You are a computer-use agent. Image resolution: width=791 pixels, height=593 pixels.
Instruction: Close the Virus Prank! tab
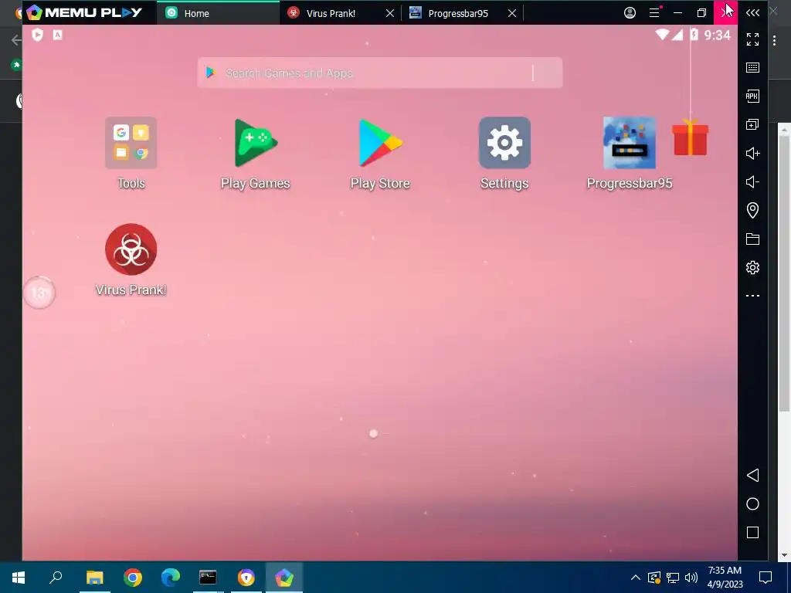[x=390, y=14]
